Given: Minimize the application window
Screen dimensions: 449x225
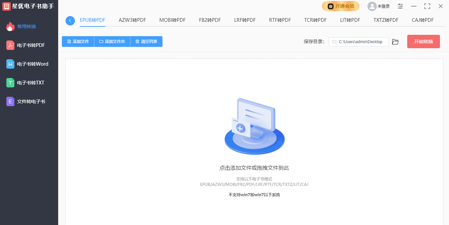Looking at the screenshot, I should [414, 6].
